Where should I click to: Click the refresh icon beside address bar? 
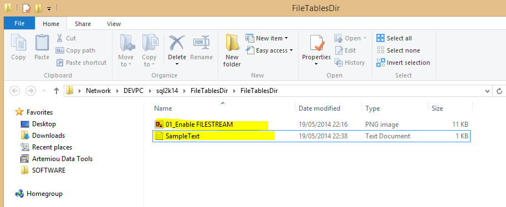[499, 91]
